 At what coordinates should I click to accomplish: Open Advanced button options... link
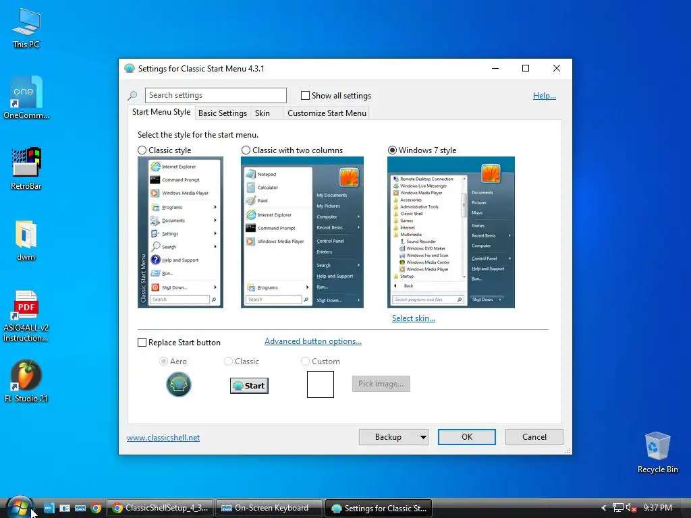click(x=313, y=341)
